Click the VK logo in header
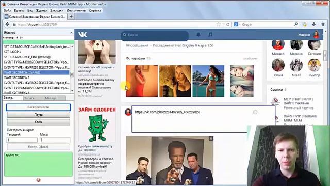The image size is (330, 186). coord(82,35)
